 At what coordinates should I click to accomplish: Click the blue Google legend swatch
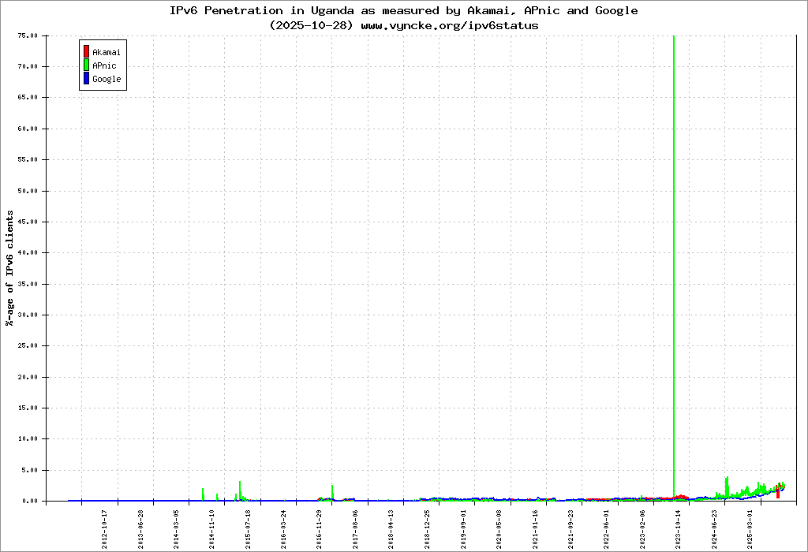coord(86,79)
